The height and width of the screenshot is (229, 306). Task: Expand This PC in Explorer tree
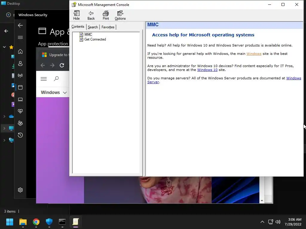click(x=4, y=128)
